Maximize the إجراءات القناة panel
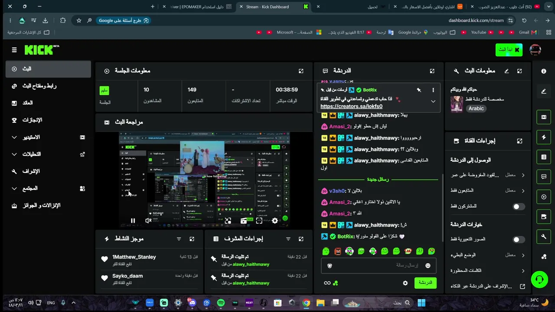The height and width of the screenshot is (312, 555). (519, 141)
